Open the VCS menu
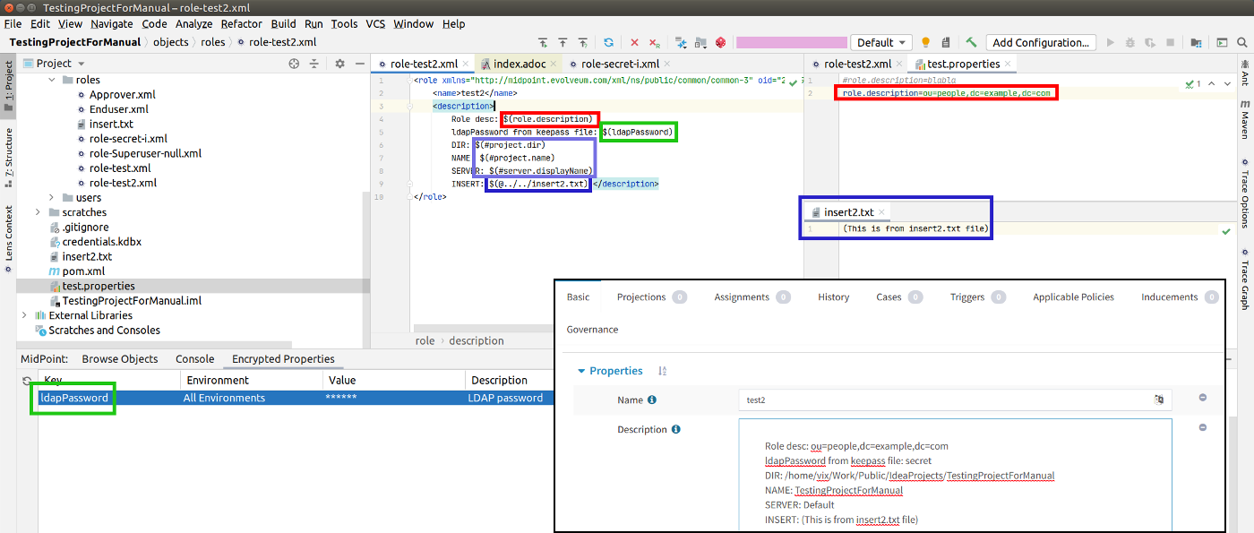This screenshot has height=533, width=1254. click(375, 24)
